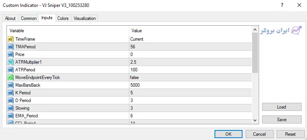
Task: Switch to the Common tab
Action: (28, 18)
